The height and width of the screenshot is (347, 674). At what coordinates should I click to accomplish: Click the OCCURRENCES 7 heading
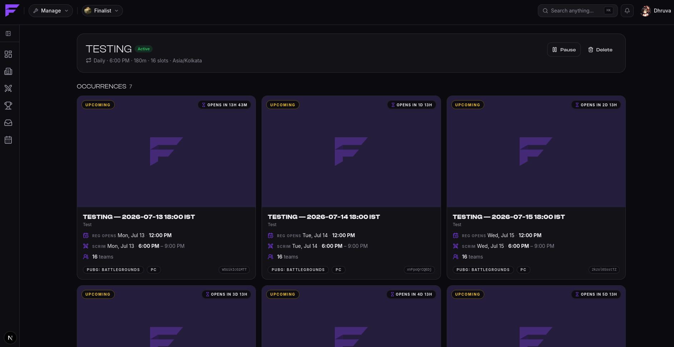[x=104, y=86]
